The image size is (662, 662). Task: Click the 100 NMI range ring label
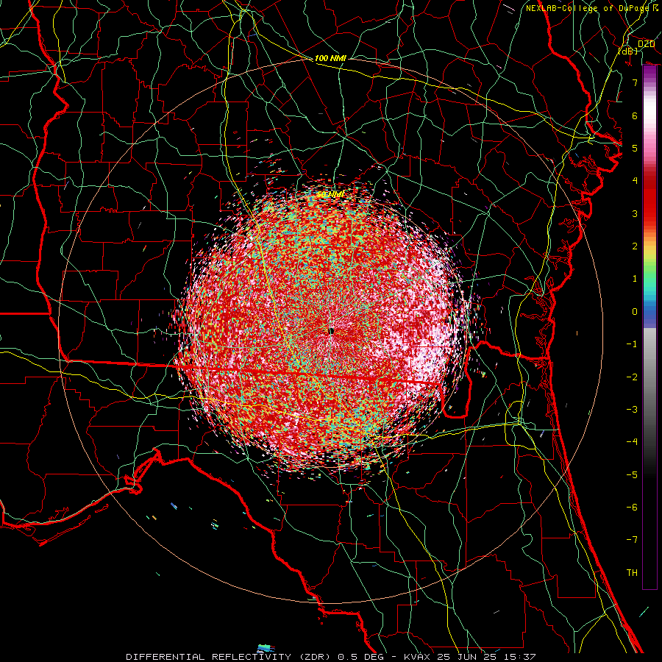pos(330,58)
